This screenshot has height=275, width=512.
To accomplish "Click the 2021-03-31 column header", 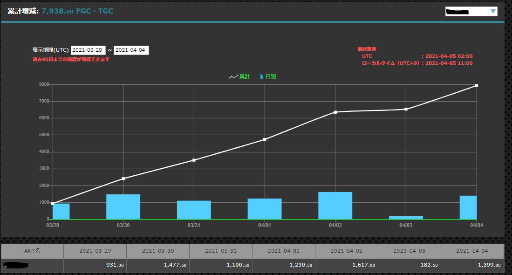I will point(221,251).
